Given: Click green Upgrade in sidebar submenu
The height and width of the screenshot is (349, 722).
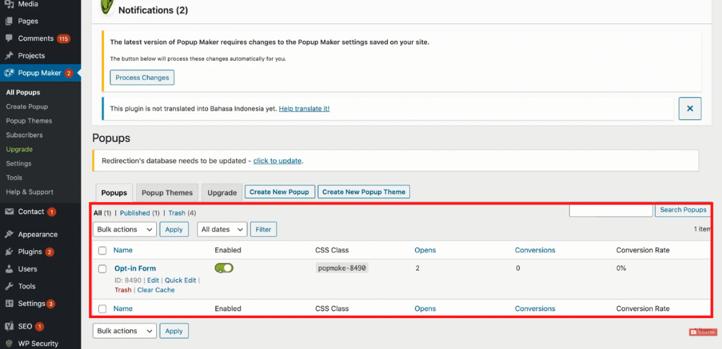Looking at the screenshot, I should point(19,149).
